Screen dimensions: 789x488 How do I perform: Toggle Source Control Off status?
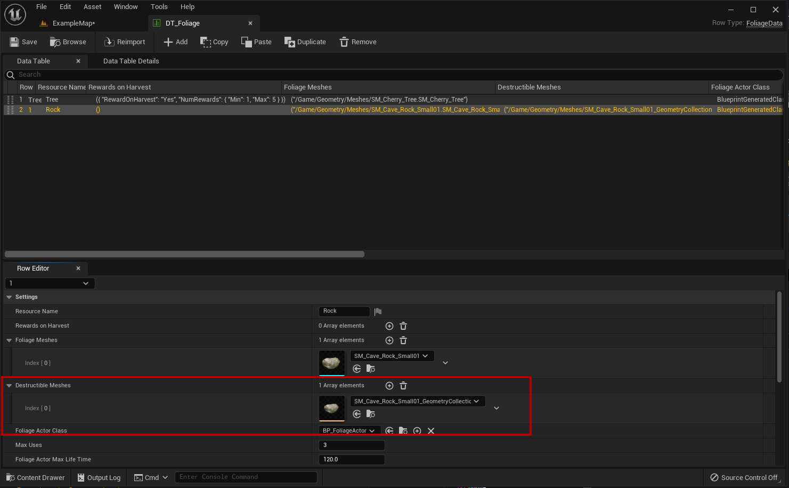(x=744, y=477)
